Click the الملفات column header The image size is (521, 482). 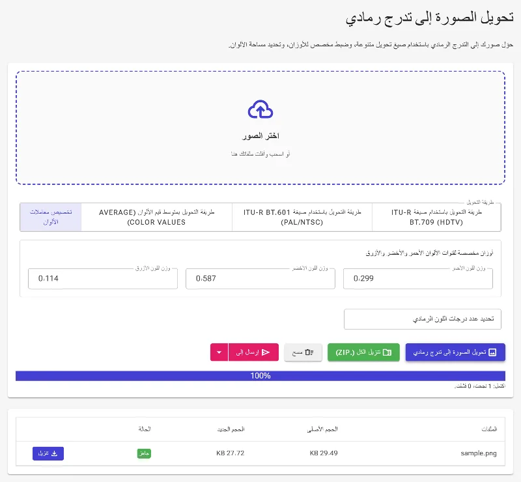pos(489,429)
